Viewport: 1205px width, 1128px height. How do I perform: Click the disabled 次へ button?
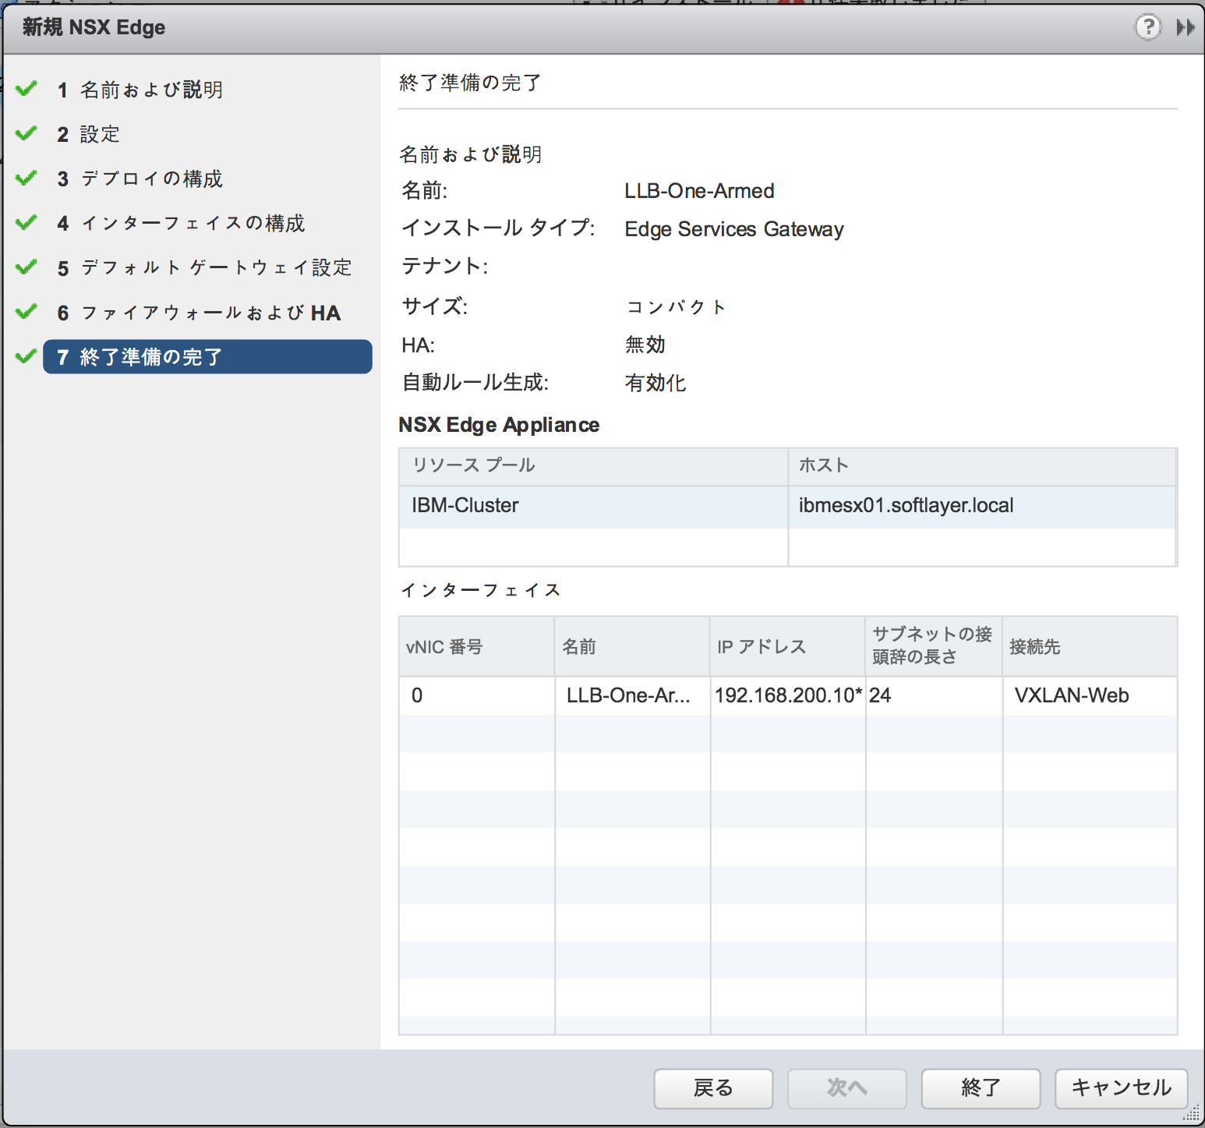(846, 1088)
